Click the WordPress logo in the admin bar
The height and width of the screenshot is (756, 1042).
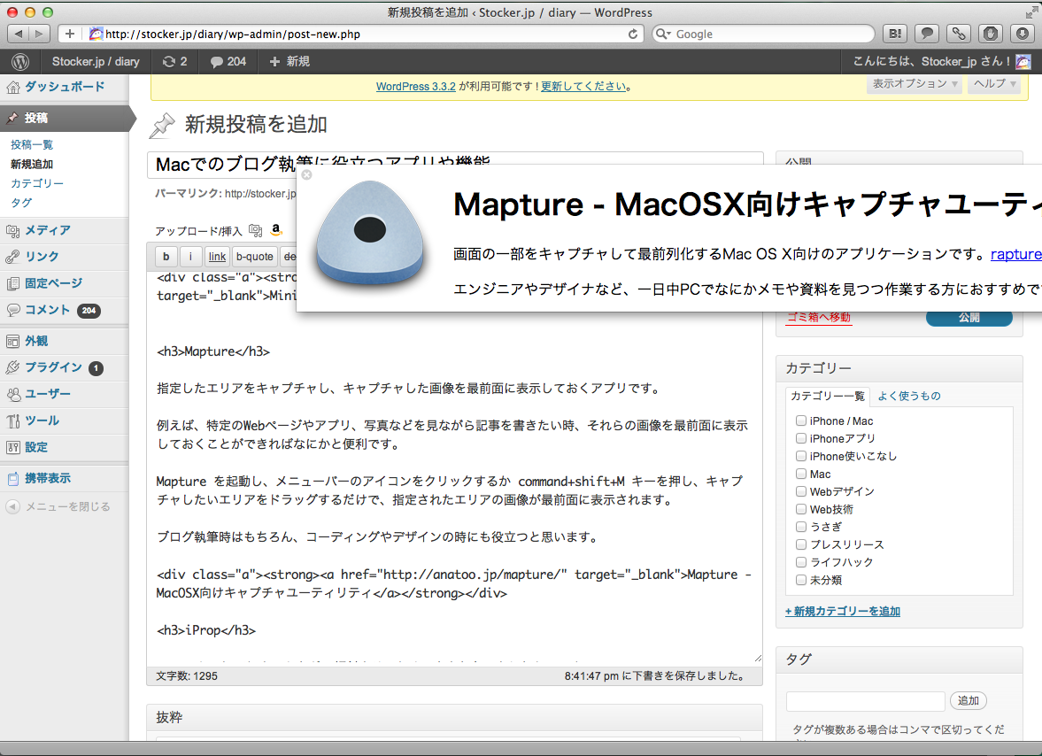click(x=19, y=61)
